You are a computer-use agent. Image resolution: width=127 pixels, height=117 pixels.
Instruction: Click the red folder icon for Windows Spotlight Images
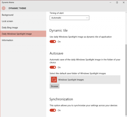(54, 80)
